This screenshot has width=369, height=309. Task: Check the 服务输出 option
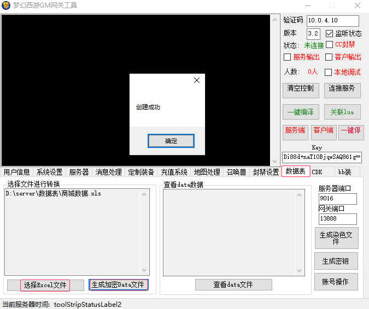(x=288, y=57)
